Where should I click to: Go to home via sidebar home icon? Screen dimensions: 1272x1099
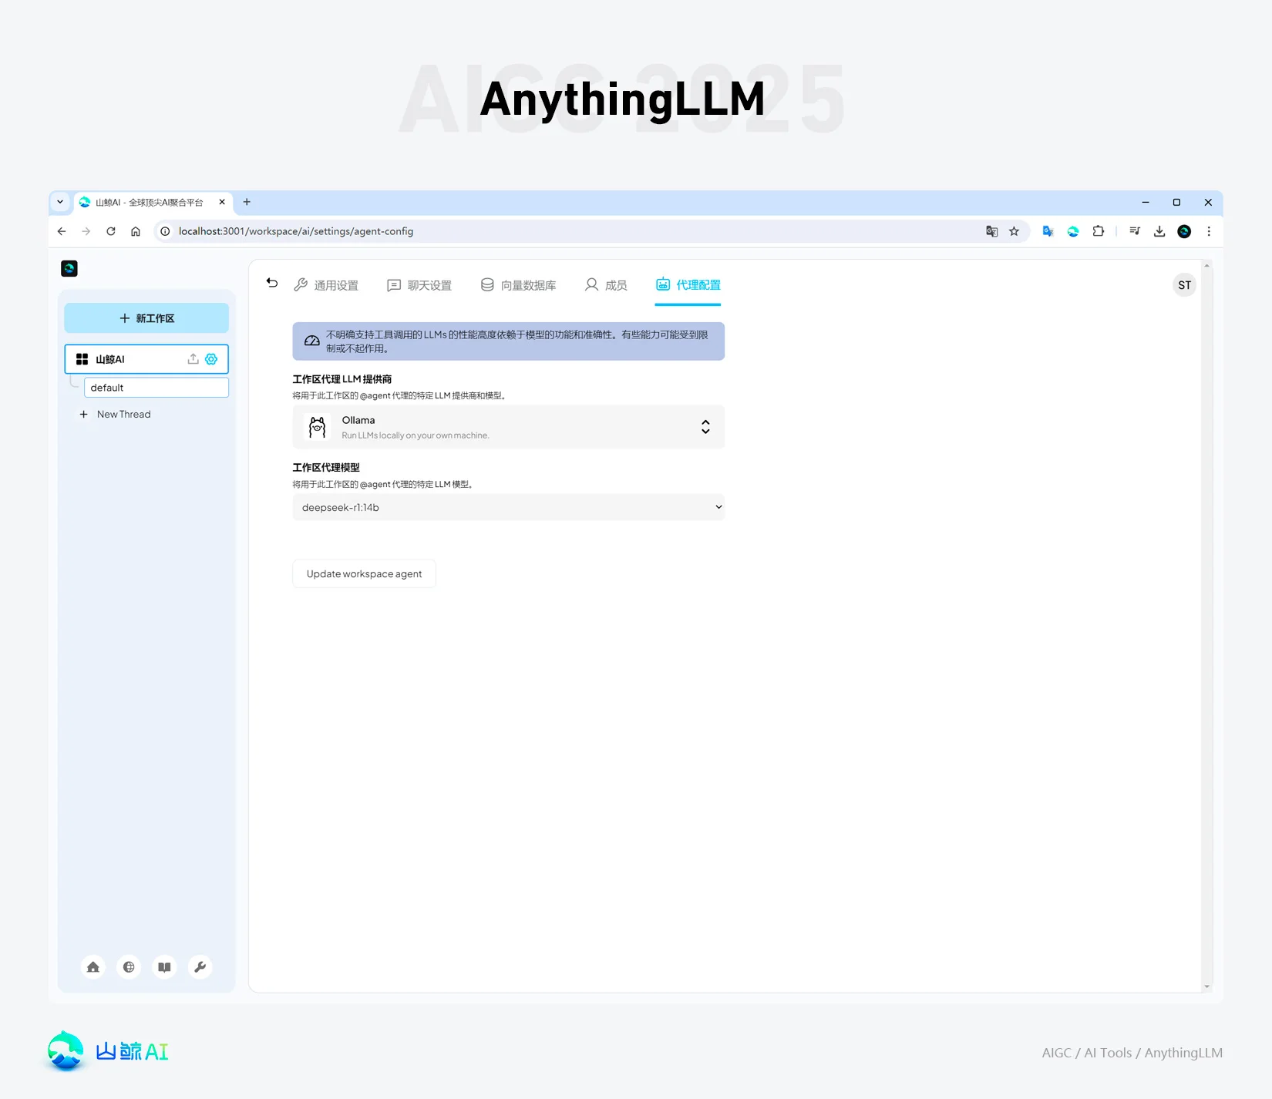tap(93, 967)
